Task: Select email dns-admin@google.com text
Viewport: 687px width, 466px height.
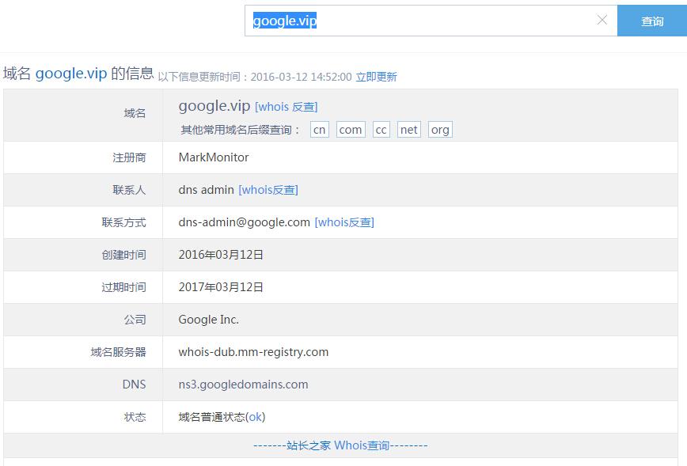Action: point(244,222)
